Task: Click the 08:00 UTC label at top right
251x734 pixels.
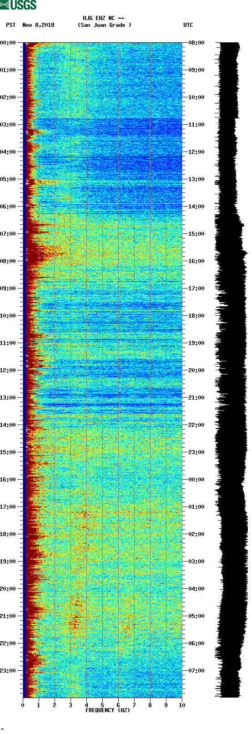Action: point(196,43)
